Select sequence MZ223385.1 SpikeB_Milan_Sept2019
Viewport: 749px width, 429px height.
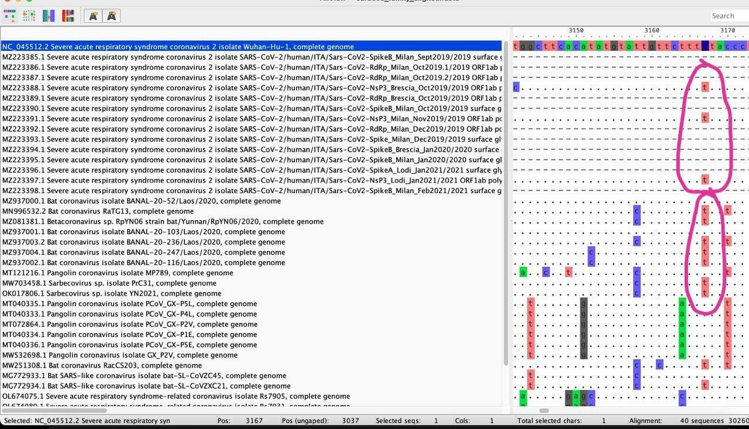(x=251, y=57)
